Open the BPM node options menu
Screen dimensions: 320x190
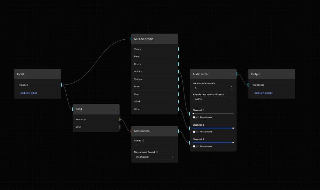(x=115, y=109)
